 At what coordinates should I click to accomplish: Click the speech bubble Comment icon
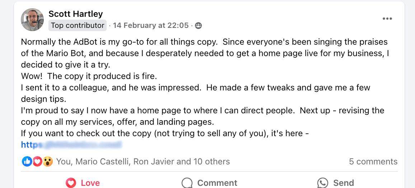pyautogui.click(x=187, y=183)
